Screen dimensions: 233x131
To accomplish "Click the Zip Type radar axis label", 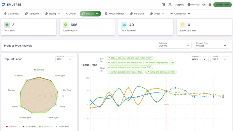I will point(67,90).
